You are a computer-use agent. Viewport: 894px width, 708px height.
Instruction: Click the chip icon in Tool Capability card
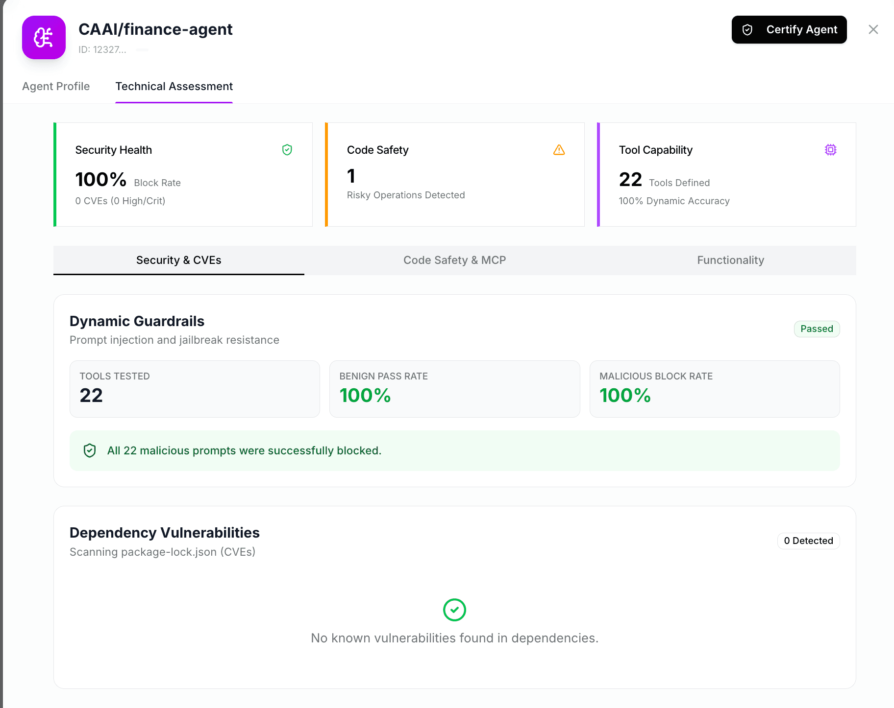tap(830, 150)
